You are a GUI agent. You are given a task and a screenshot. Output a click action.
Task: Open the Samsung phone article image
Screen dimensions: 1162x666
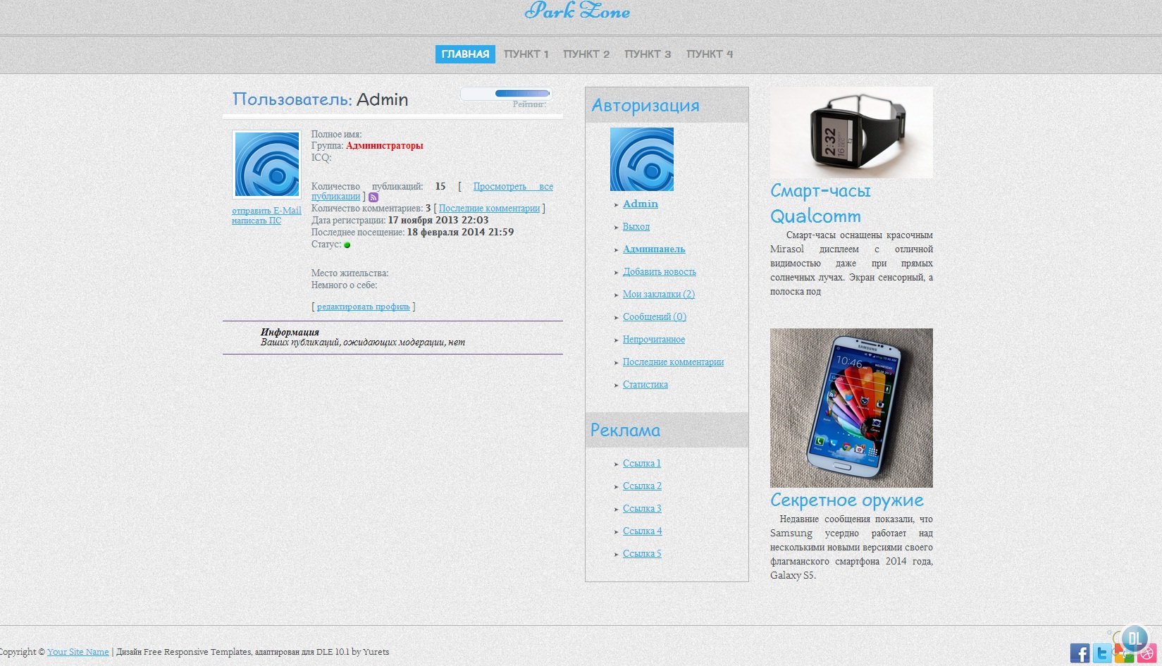click(851, 407)
